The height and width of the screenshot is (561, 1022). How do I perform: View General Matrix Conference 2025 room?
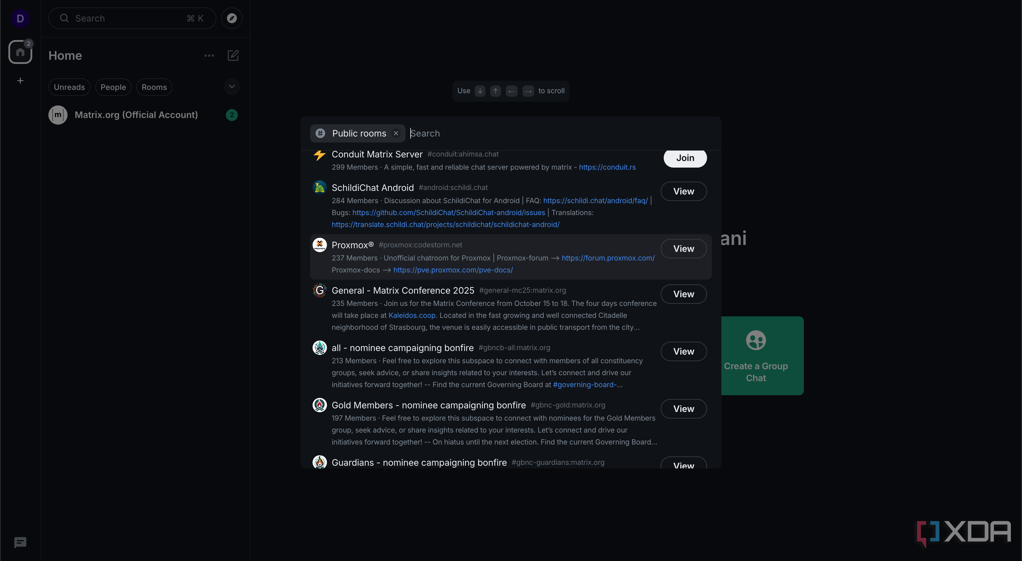click(x=683, y=294)
